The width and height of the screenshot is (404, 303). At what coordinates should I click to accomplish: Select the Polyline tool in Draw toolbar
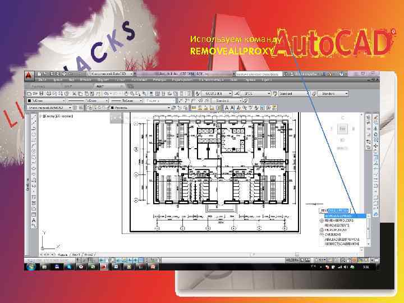pos(34,128)
